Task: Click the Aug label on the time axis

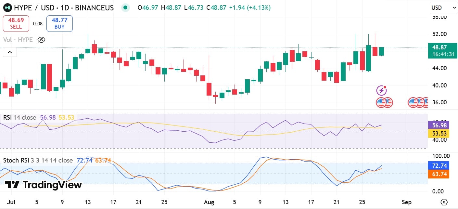Action: [x=209, y=202]
